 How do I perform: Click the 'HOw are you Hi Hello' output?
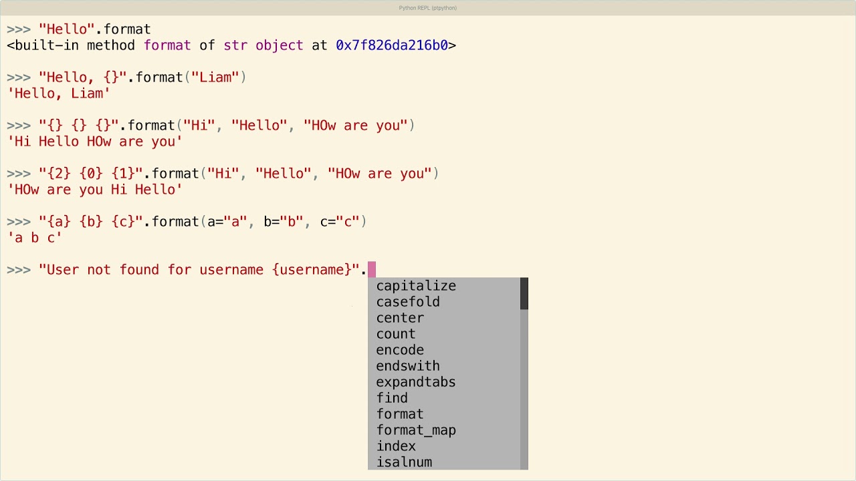pos(95,190)
